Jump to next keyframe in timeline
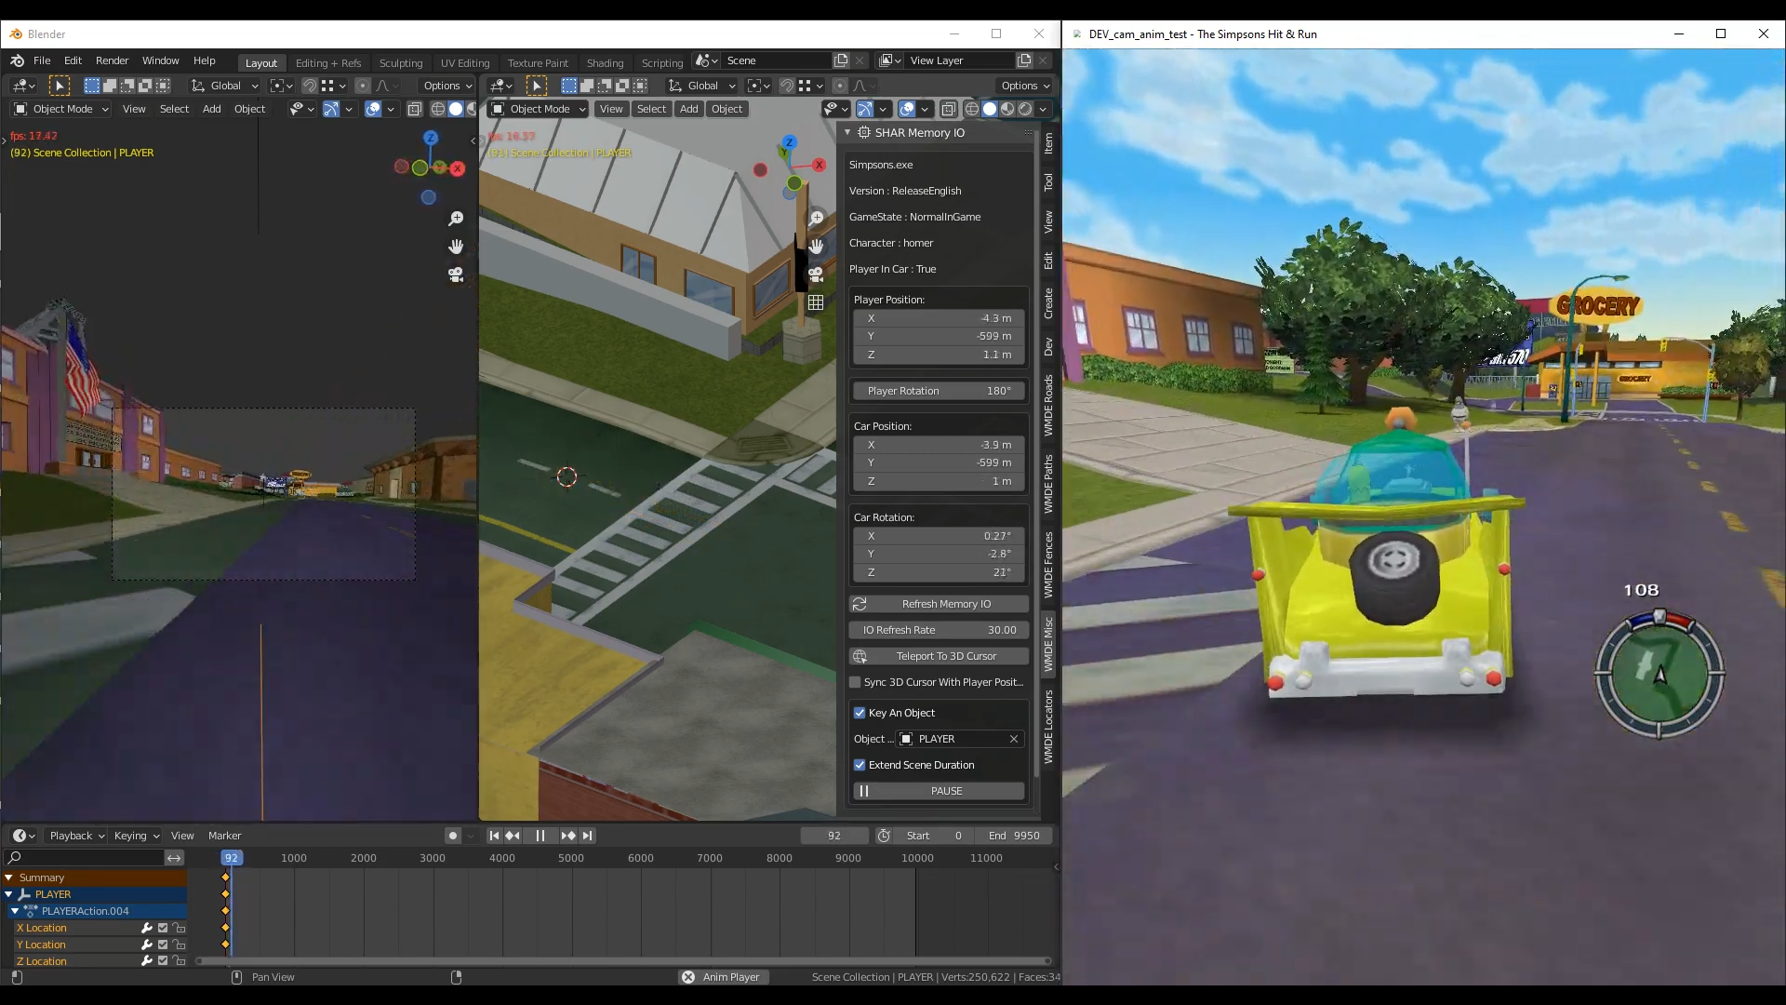 tap(568, 836)
